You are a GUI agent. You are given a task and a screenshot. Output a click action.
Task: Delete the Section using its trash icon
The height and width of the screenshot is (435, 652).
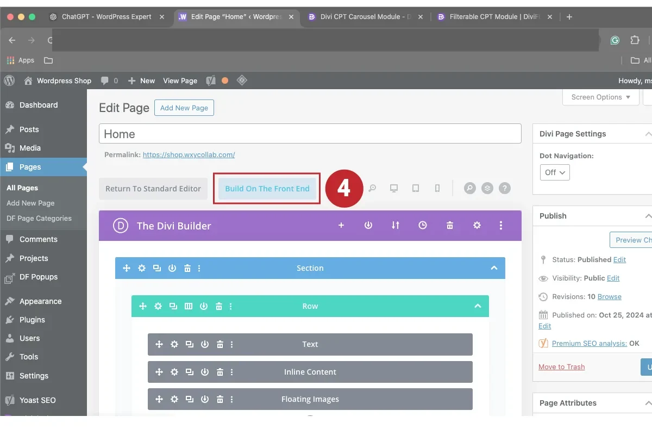coord(187,268)
